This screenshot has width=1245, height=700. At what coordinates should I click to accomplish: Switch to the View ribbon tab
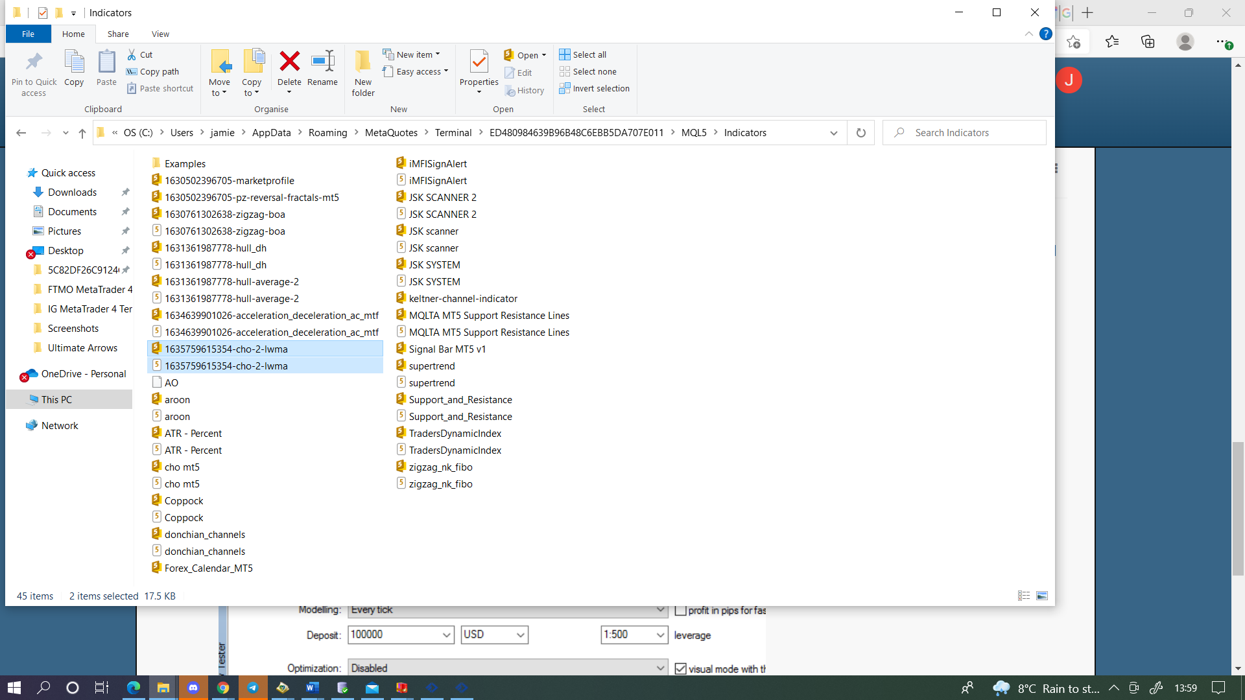point(160,34)
